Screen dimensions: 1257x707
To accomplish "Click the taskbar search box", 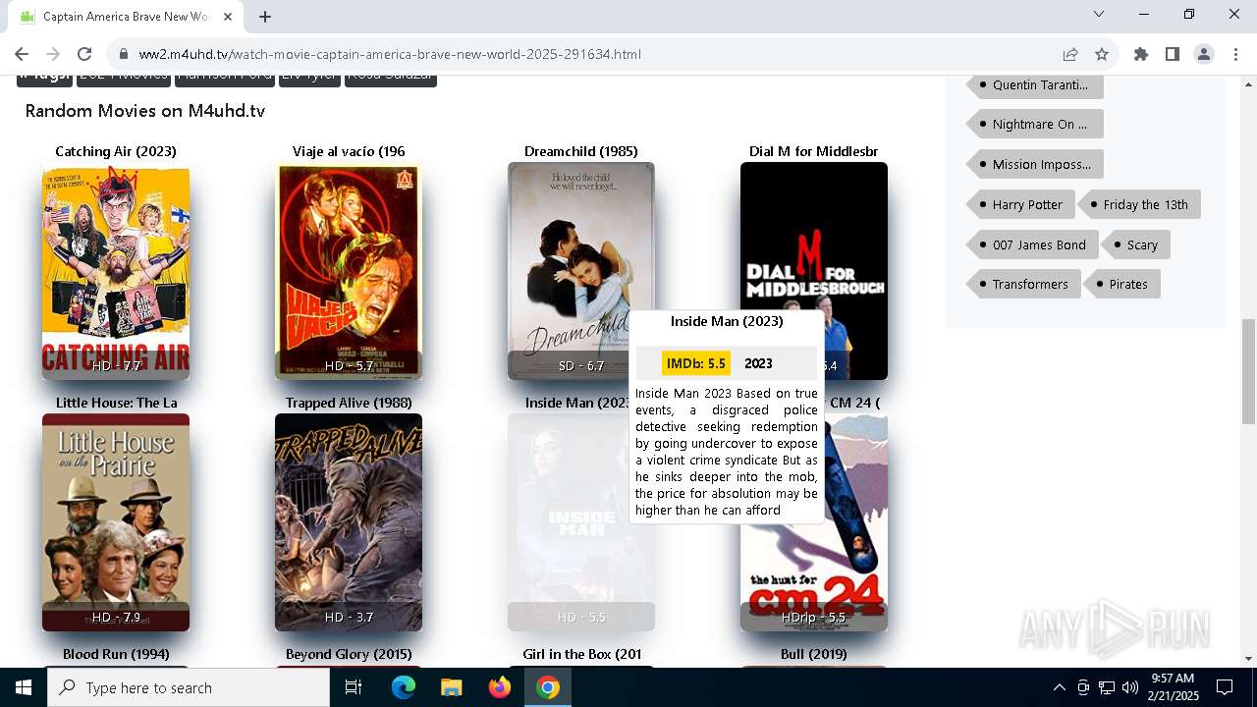I will pyautogui.click(x=189, y=687).
